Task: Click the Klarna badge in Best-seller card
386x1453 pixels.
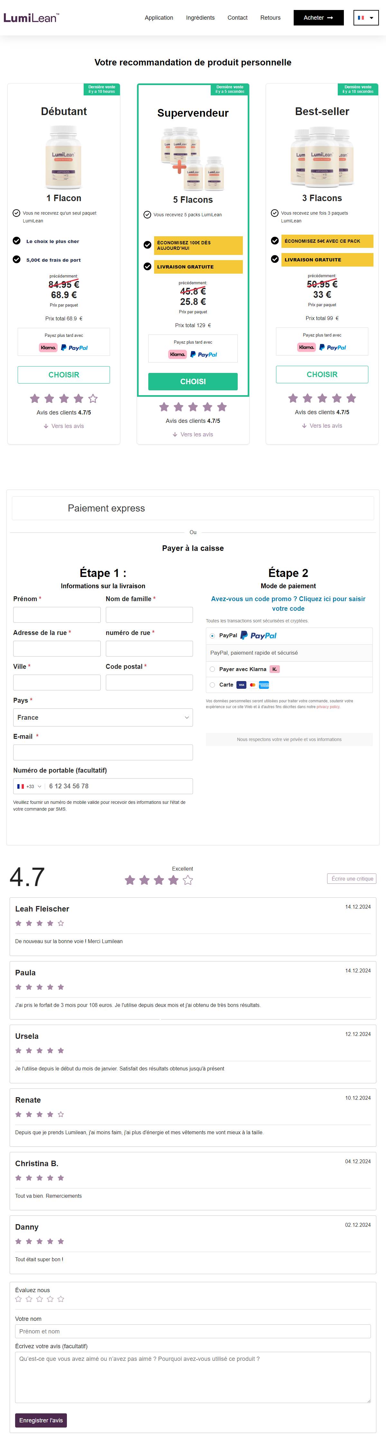Action: coord(307,347)
